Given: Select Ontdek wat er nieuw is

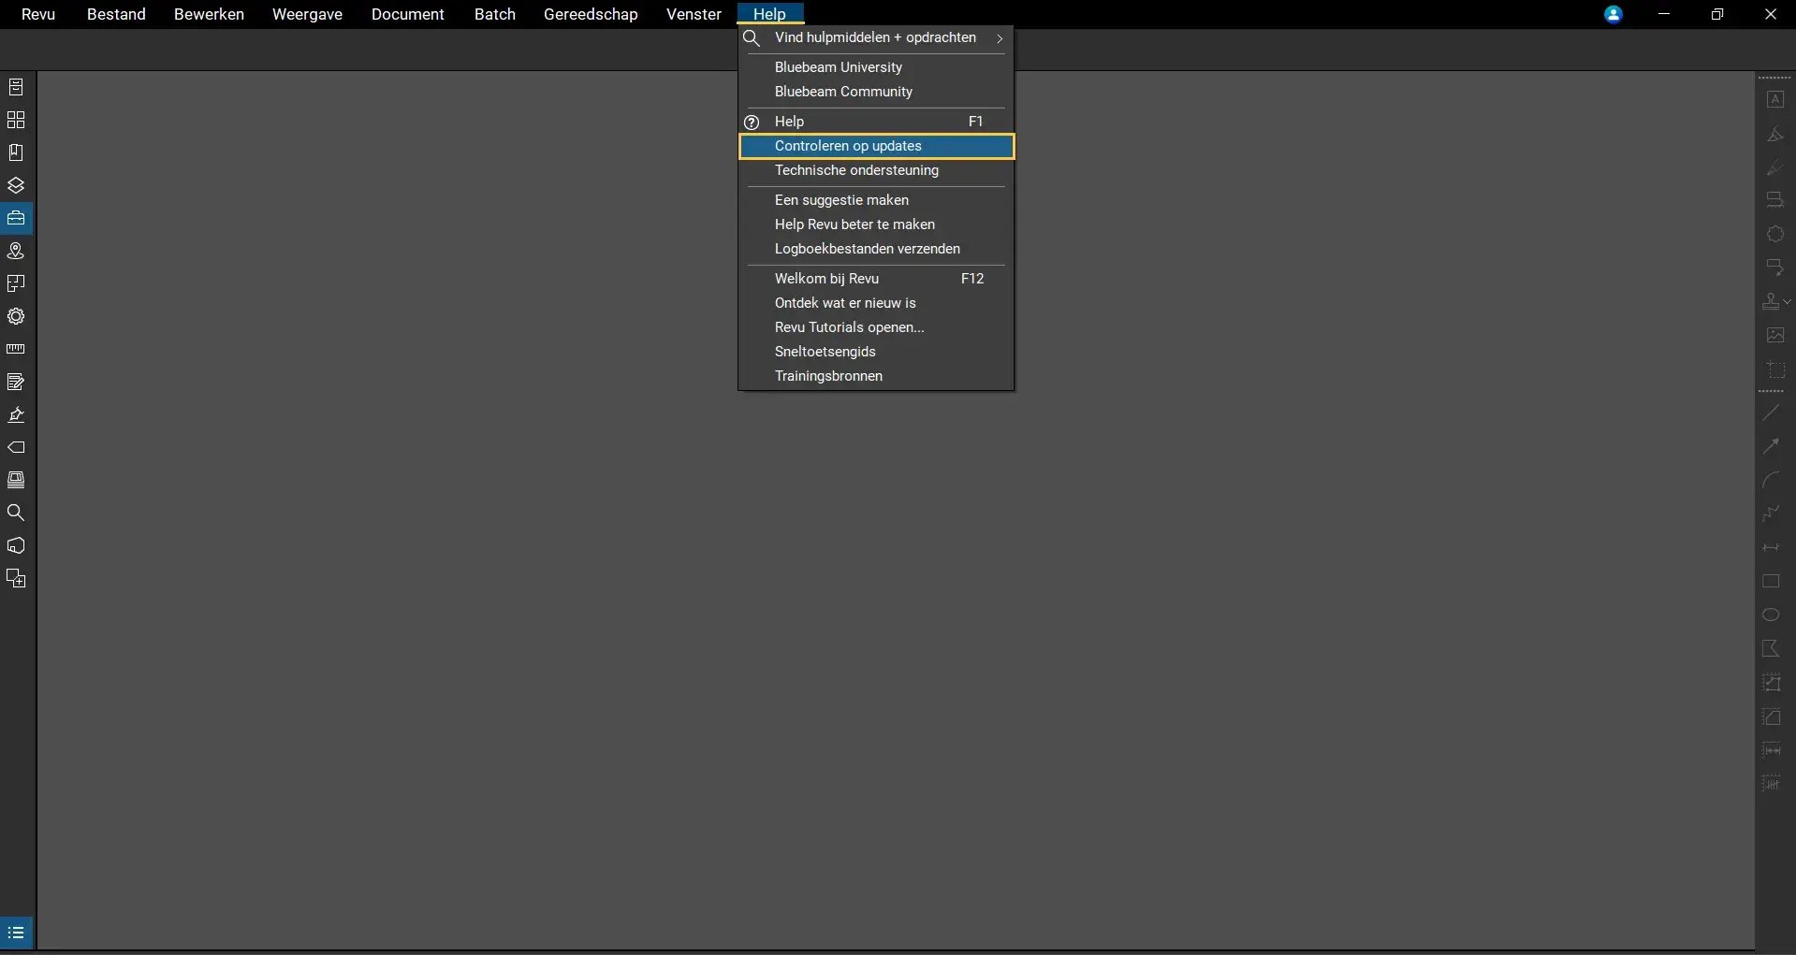Looking at the screenshot, I should click(876, 303).
